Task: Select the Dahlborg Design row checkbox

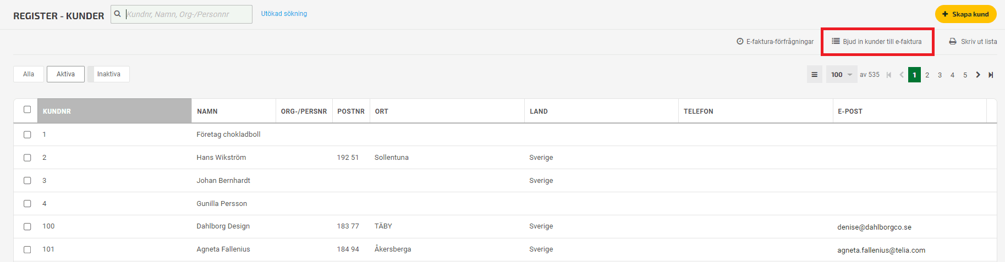Action: (27, 226)
